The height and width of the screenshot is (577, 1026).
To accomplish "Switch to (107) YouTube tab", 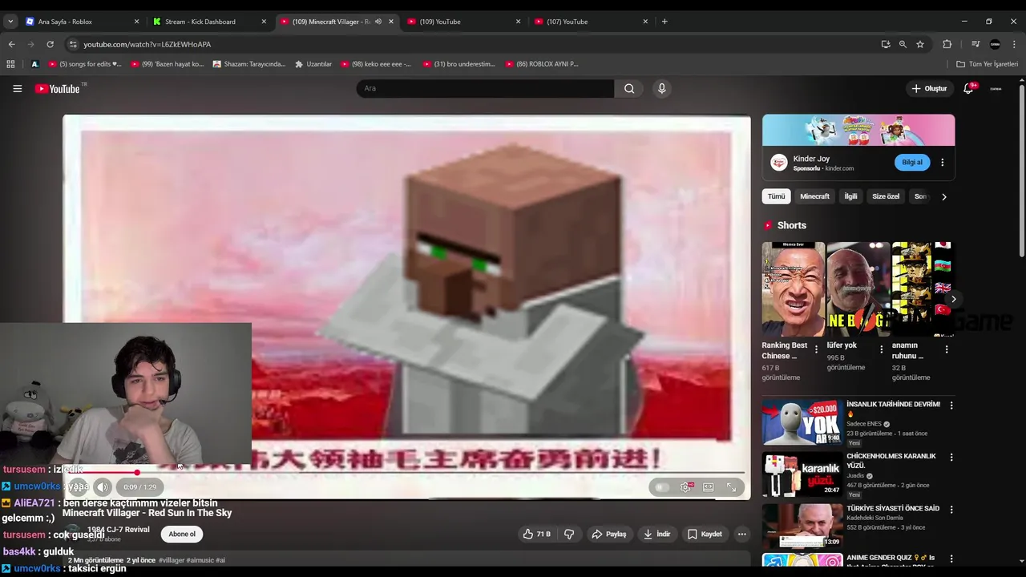I will point(591,22).
